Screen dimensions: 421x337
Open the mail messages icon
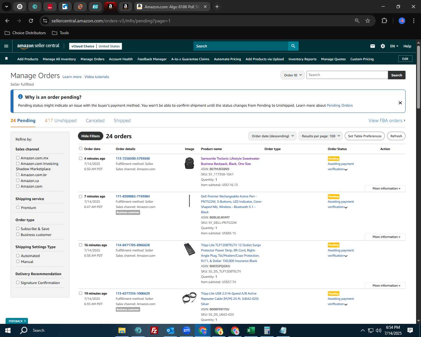coord(373,46)
